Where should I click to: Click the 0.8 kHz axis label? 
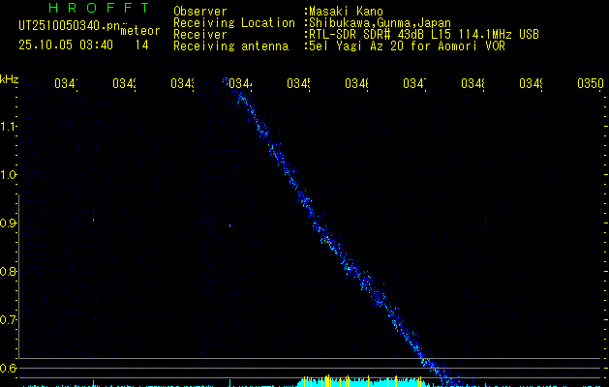click(x=8, y=271)
